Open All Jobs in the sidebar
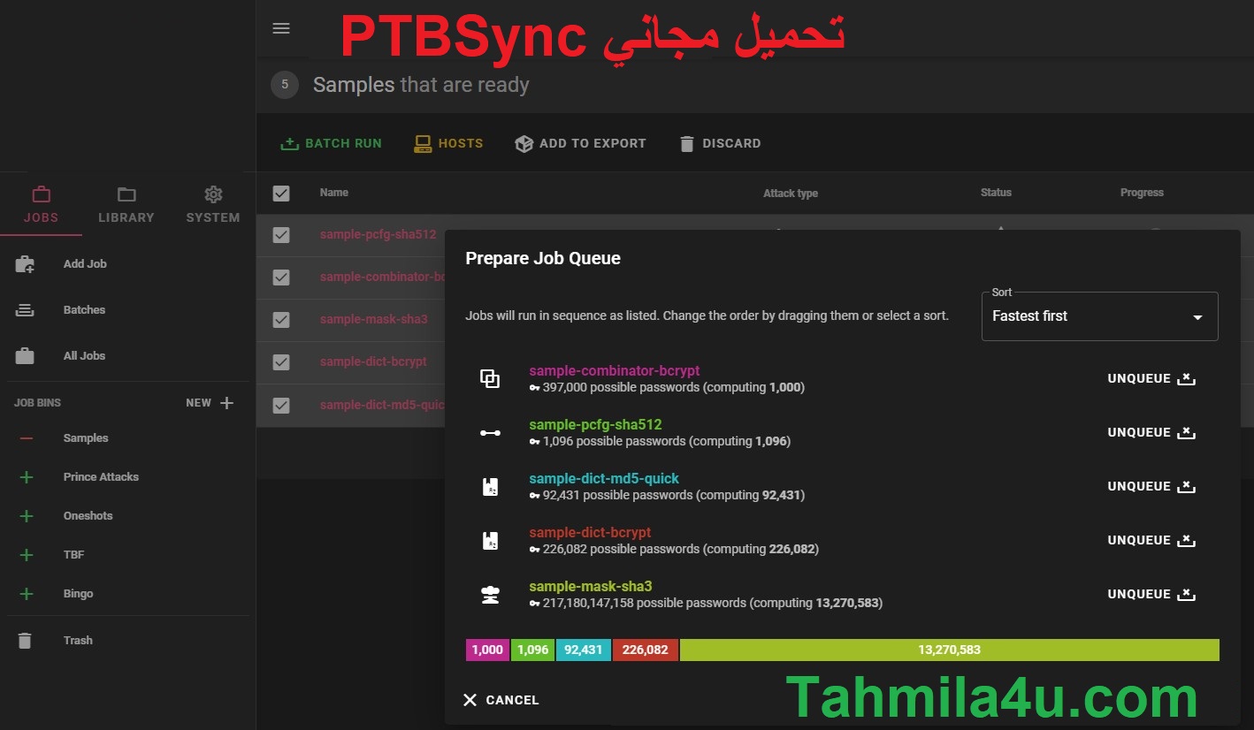Viewport: 1254px width, 730px height. coord(84,355)
